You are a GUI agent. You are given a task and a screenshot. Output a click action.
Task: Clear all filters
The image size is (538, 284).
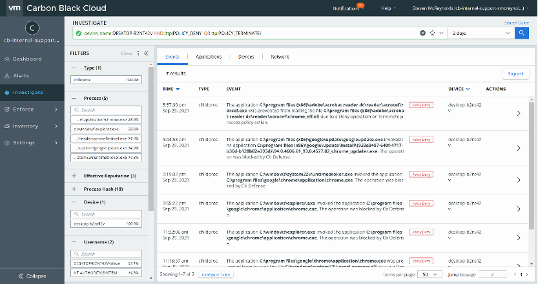[x=127, y=53]
